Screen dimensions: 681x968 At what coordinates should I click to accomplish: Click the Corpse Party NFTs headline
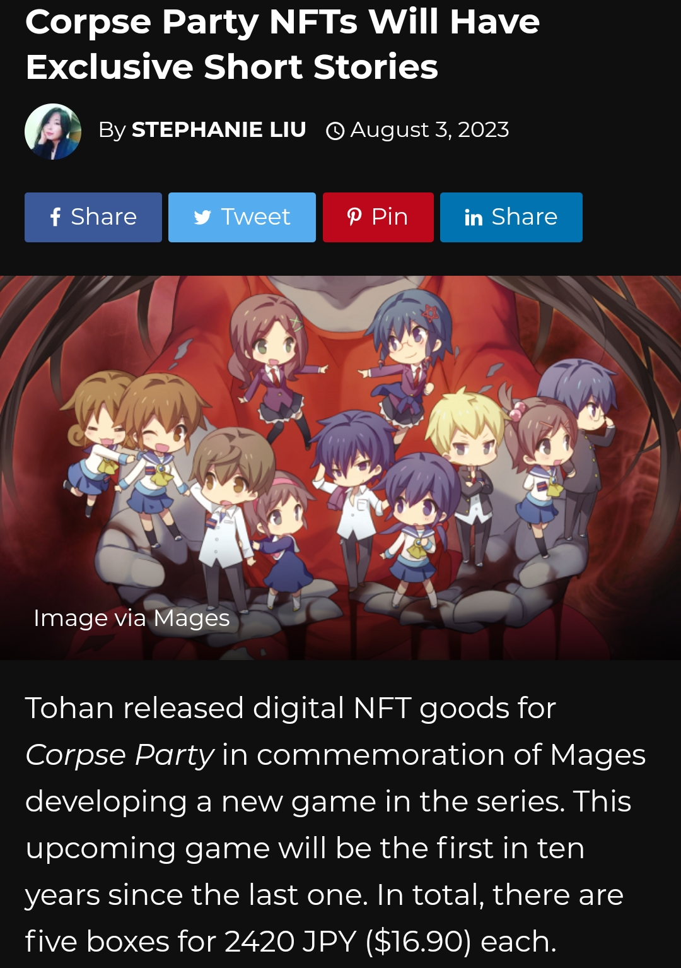pyautogui.click(x=282, y=44)
